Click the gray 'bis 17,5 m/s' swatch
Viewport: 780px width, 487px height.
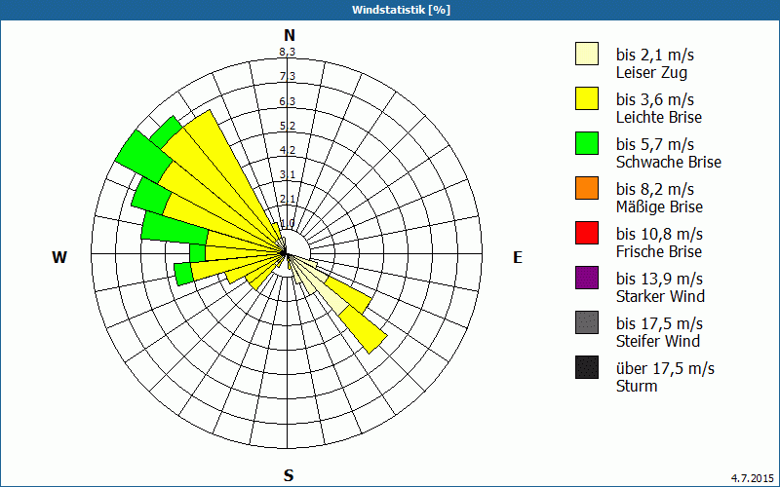tap(587, 322)
